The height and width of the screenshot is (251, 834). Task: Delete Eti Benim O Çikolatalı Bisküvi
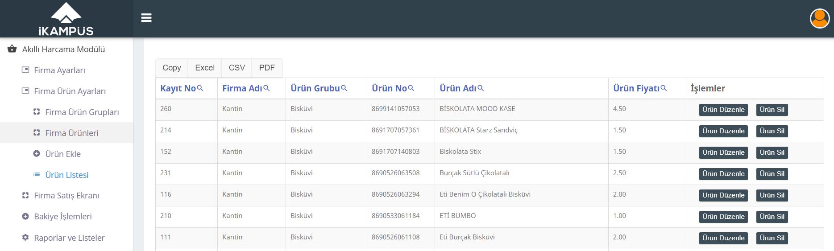click(x=772, y=195)
